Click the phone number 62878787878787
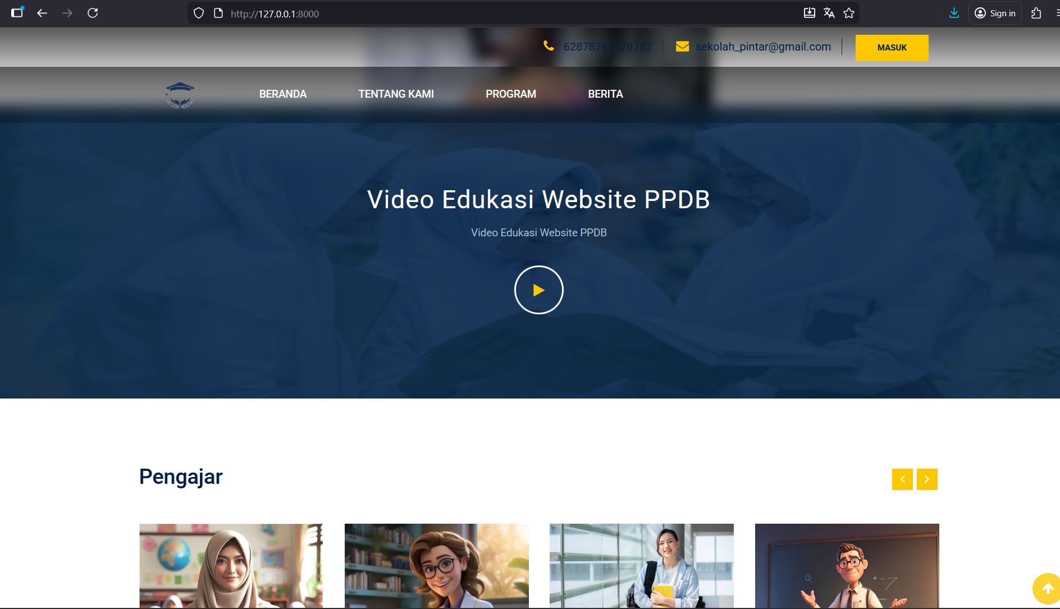The height and width of the screenshot is (609, 1060). coord(607,47)
